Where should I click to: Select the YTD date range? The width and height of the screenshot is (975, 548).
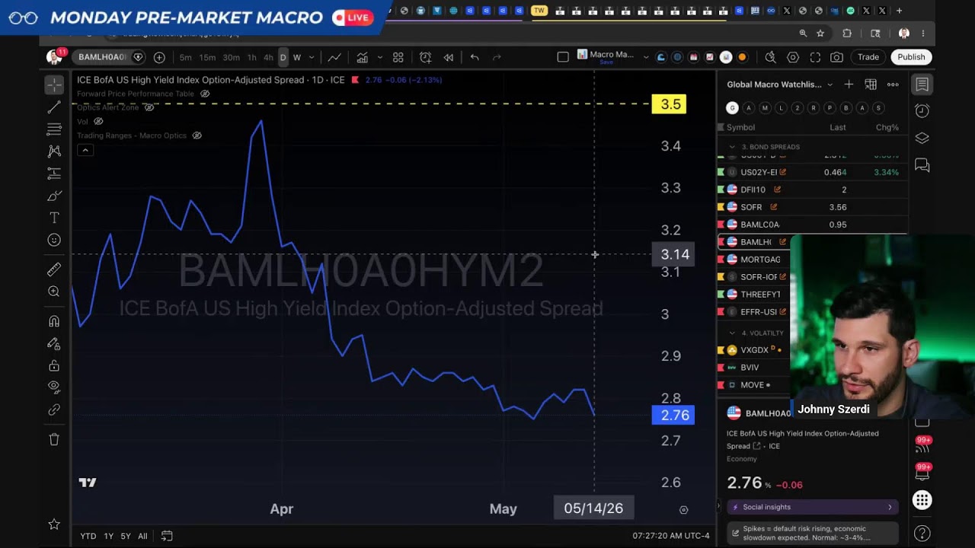(x=88, y=536)
